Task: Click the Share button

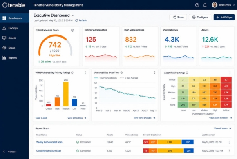Action: [178, 17]
